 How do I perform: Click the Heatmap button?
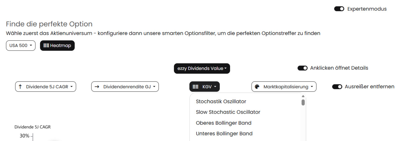coord(57,45)
